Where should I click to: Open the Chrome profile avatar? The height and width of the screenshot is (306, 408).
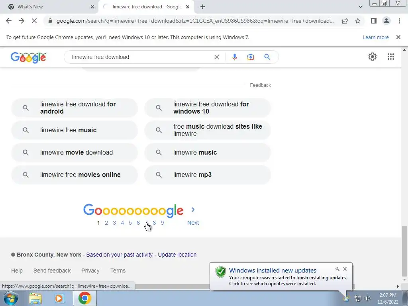coord(386,21)
